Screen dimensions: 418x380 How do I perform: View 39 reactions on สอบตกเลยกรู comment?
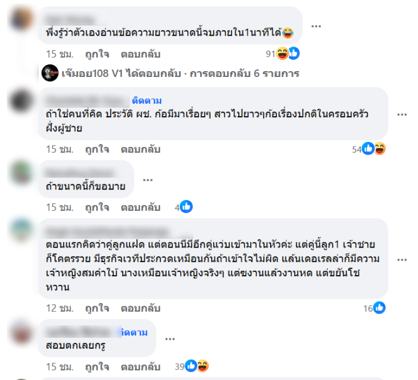pos(192,366)
